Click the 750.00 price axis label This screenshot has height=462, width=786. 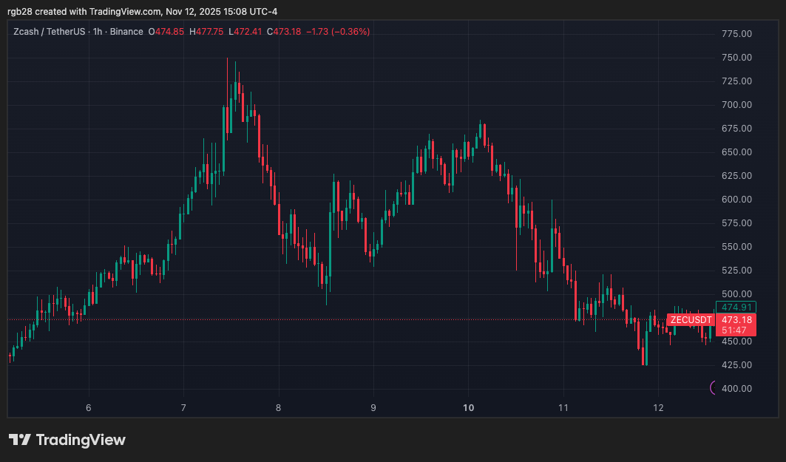click(x=736, y=58)
